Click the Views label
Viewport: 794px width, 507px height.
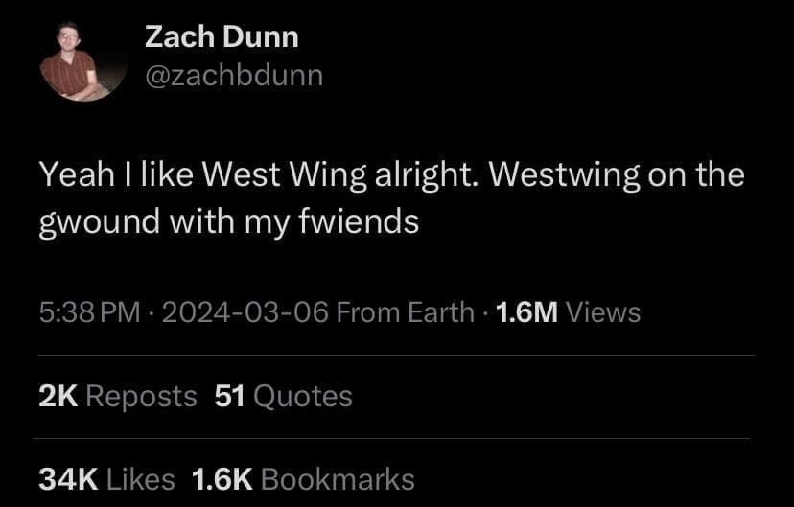(x=603, y=312)
